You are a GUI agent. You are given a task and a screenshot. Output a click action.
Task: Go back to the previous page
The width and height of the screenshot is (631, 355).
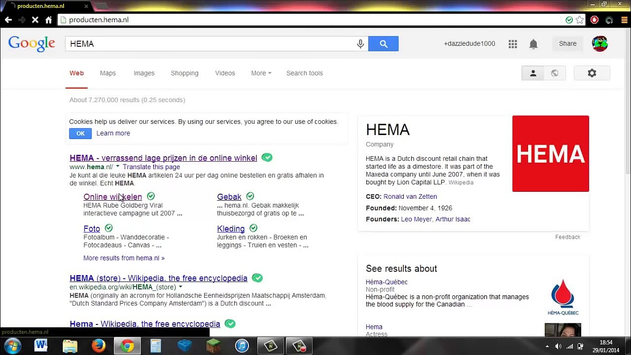[x=8, y=20]
